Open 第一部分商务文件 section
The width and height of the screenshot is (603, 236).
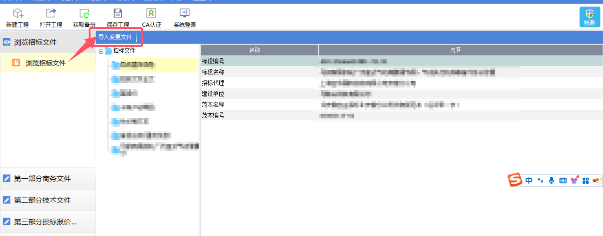click(42, 178)
